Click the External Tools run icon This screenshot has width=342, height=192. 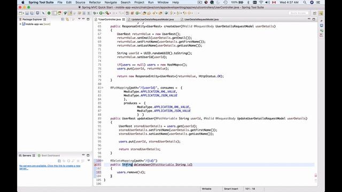[107, 13]
